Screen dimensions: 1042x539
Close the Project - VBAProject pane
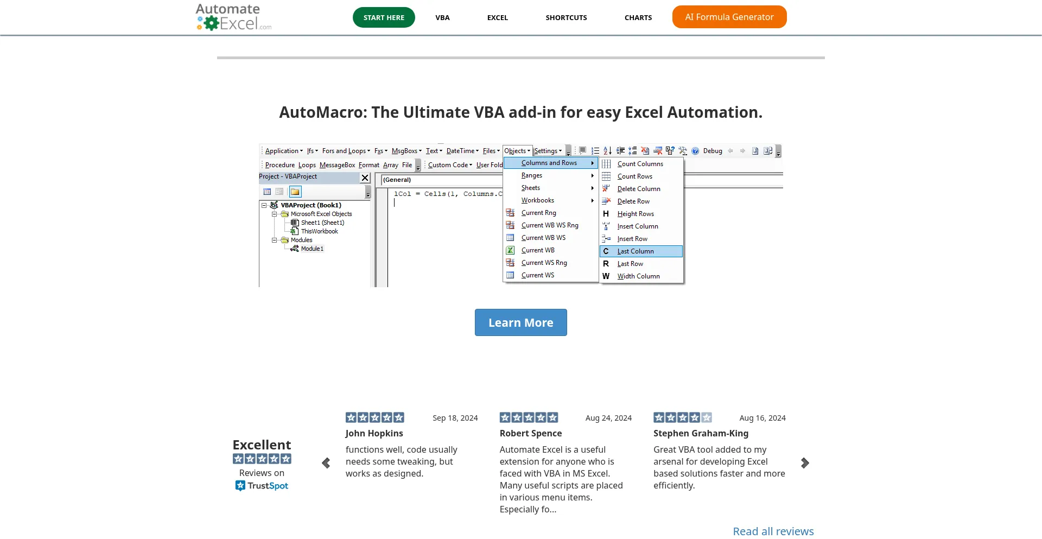[x=365, y=177]
